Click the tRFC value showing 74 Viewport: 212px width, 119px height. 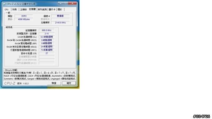(47, 50)
